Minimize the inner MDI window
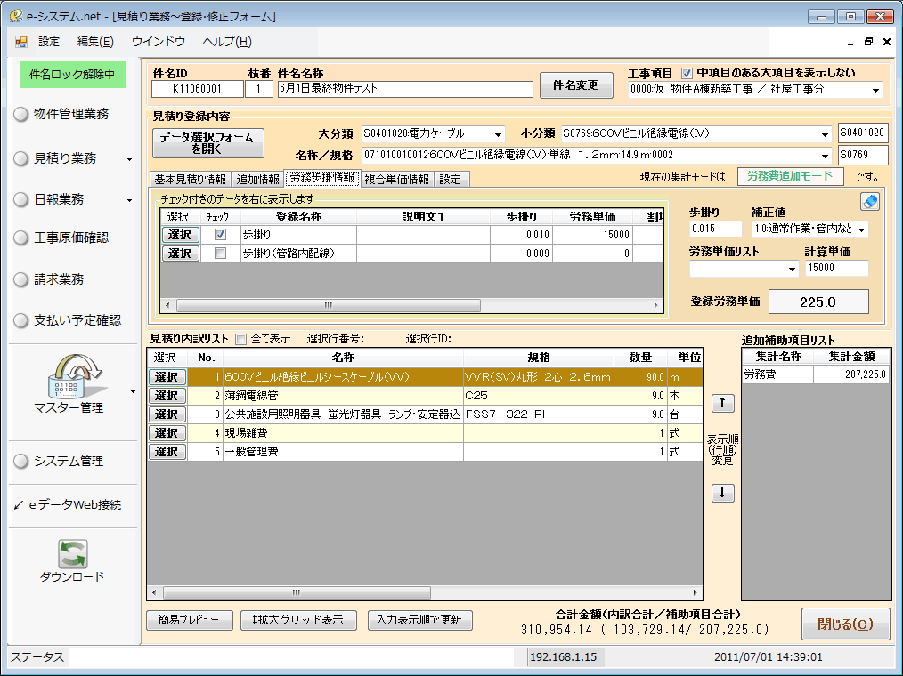 [850, 43]
